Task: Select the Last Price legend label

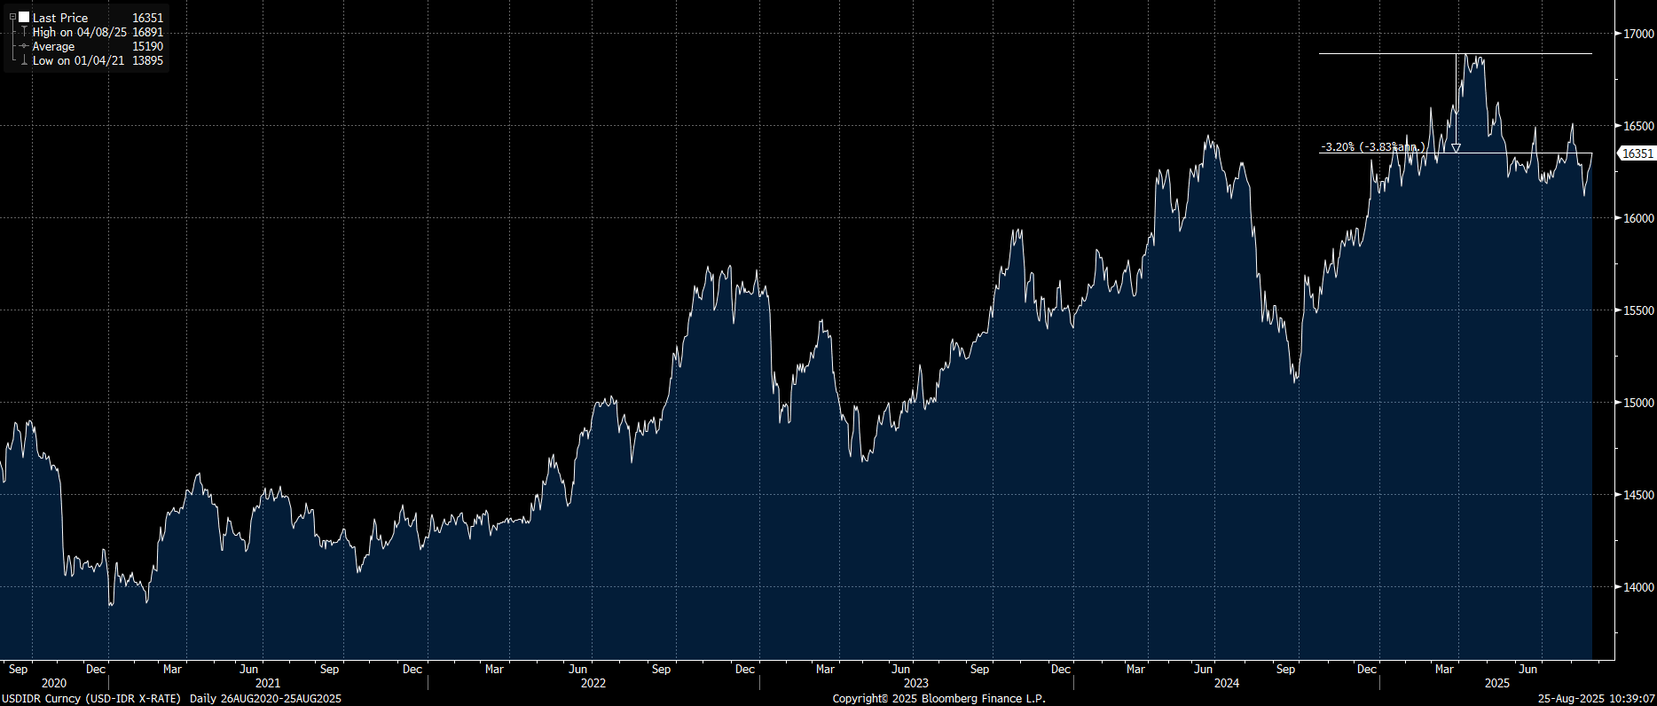Action: coord(60,18)
